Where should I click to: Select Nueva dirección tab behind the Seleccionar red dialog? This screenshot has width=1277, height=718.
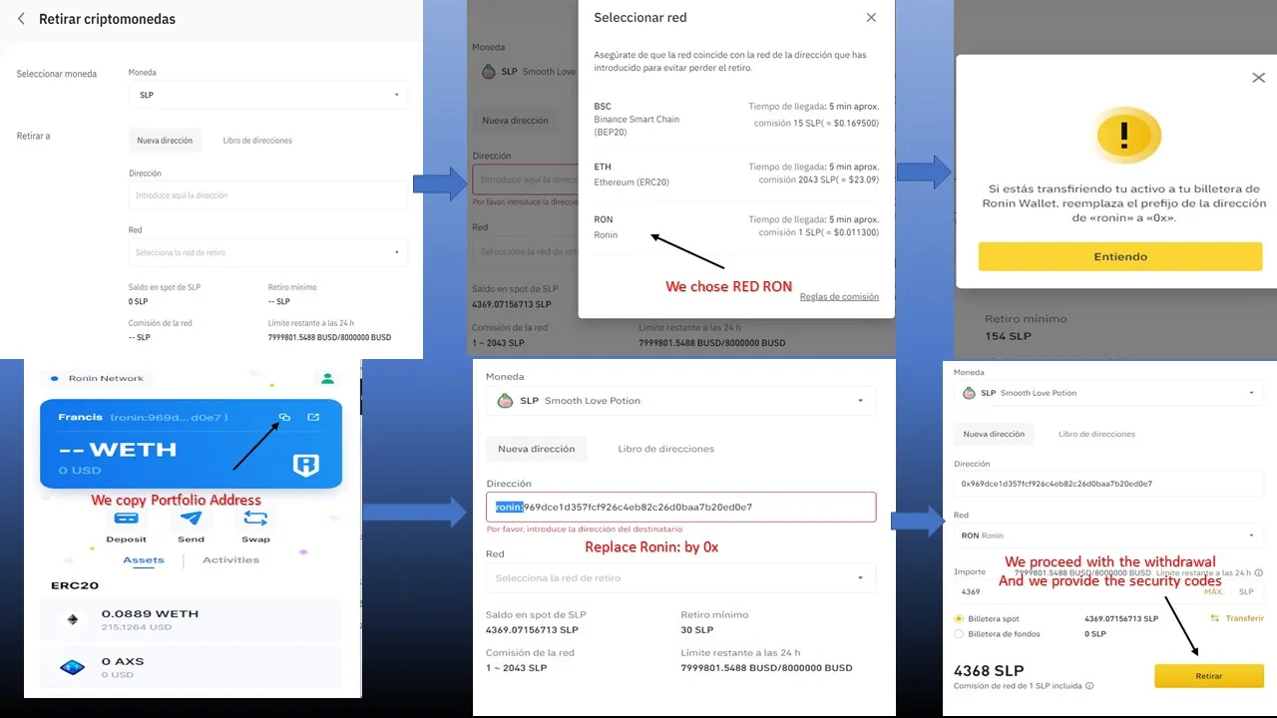pyautogui.click(x=515, y=121)
